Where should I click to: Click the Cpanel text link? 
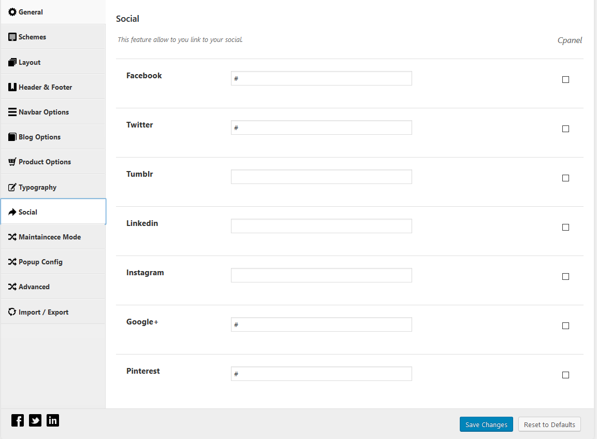[x=570, y=40]
